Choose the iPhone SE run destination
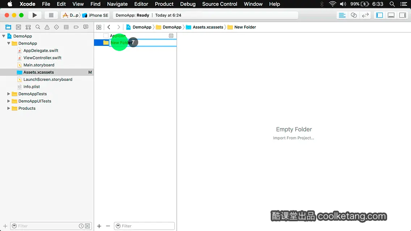411x231 pixels. [x=95, y=15]
